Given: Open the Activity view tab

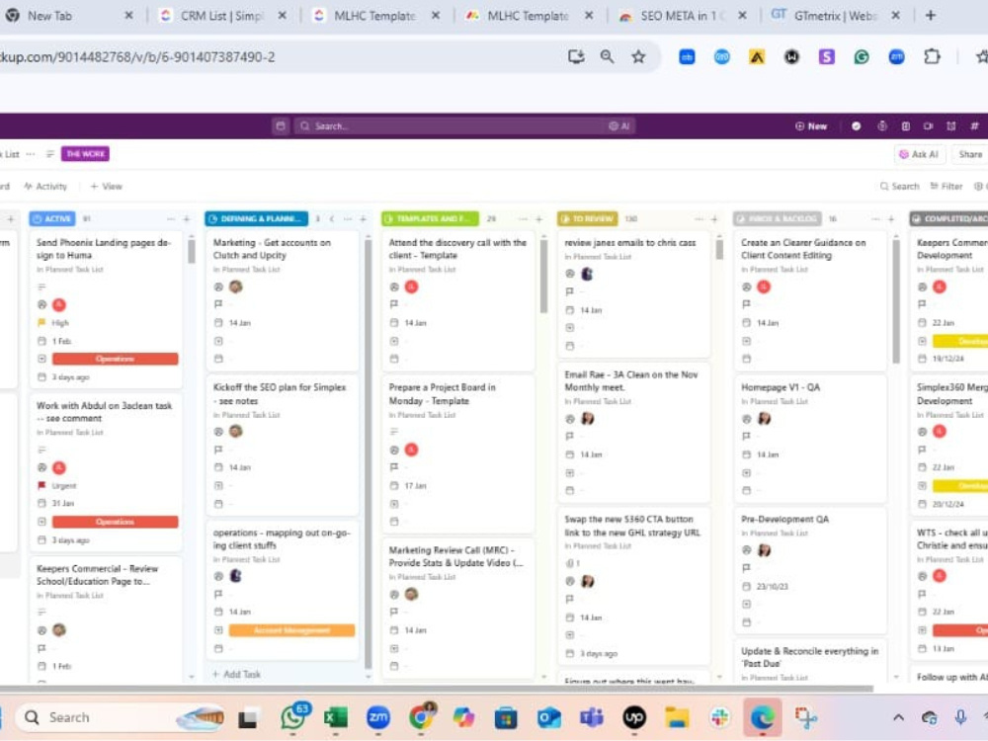Looking at the screenshot, I should tap(45, 186).
